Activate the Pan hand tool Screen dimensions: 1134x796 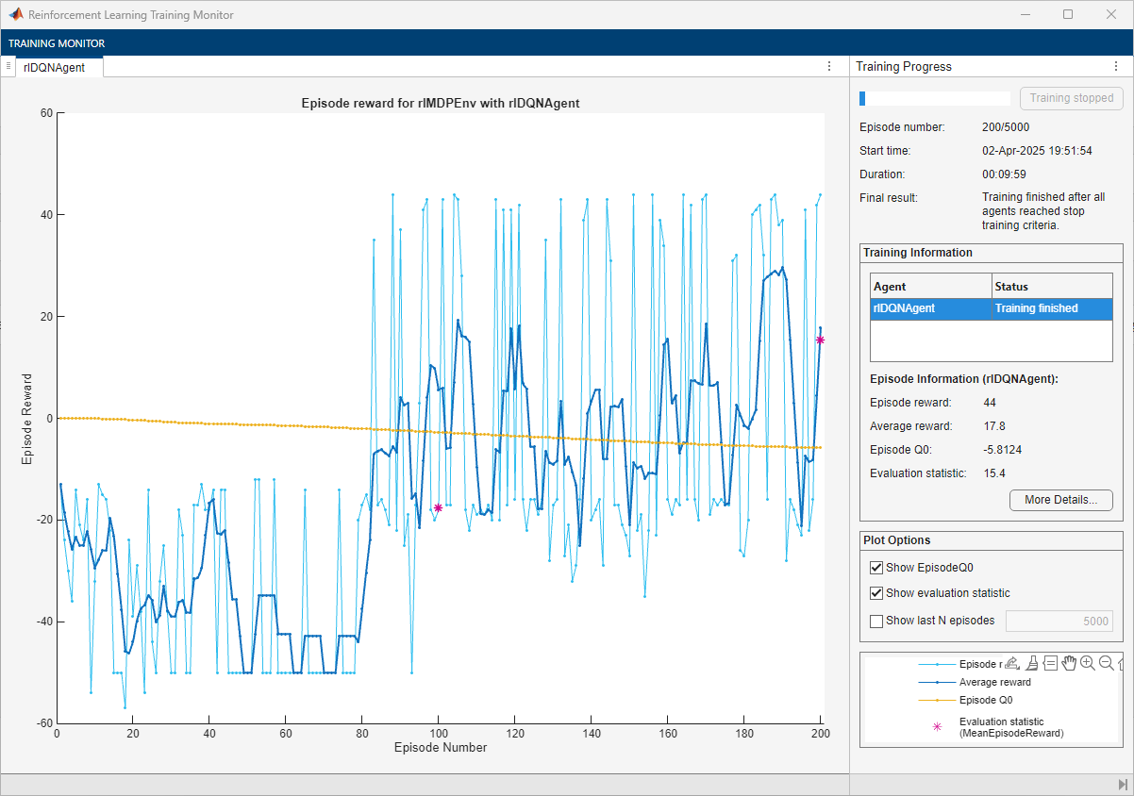point(1069,663)
